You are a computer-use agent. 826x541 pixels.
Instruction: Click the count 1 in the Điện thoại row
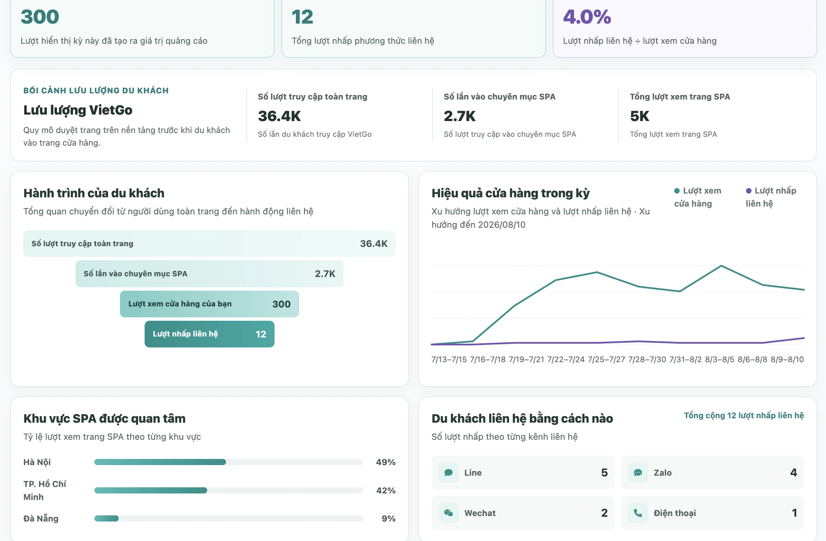click(794, 513)
